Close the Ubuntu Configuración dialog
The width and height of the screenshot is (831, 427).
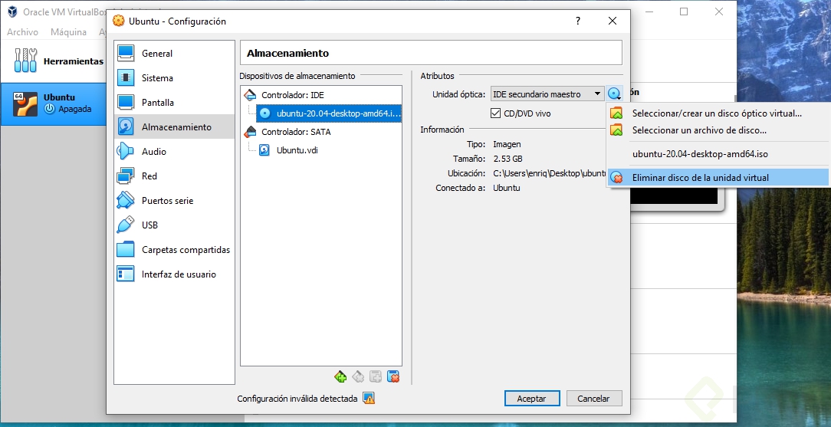(x=612, y=21)
